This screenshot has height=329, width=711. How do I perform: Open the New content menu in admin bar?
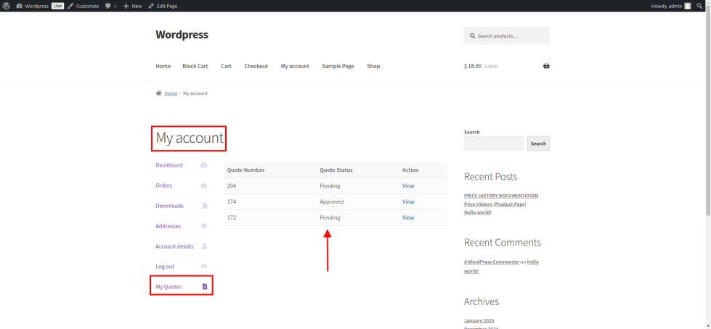point(132,6)
